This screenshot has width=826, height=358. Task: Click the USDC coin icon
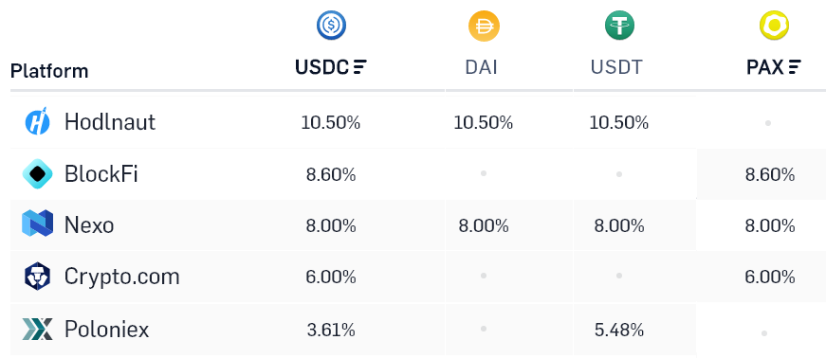tap(331, 26)
